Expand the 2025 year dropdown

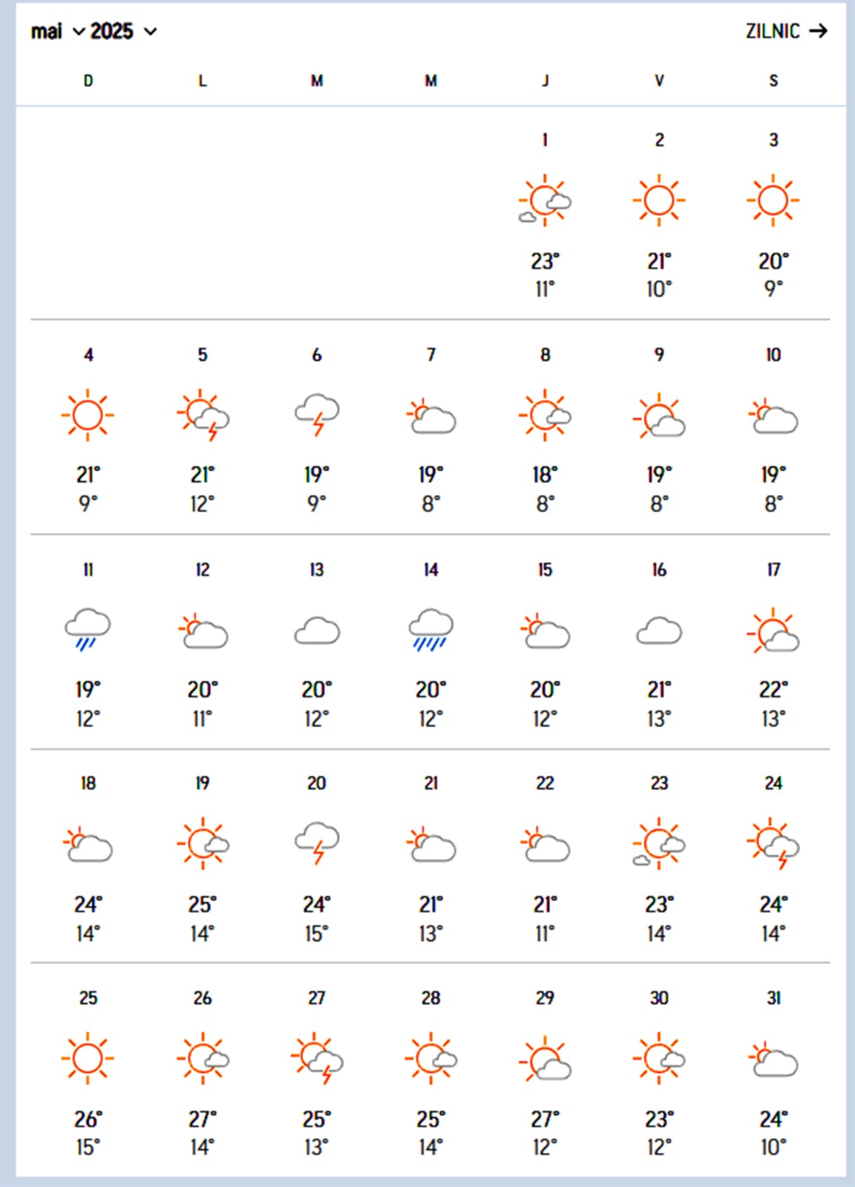coord(123,32)
